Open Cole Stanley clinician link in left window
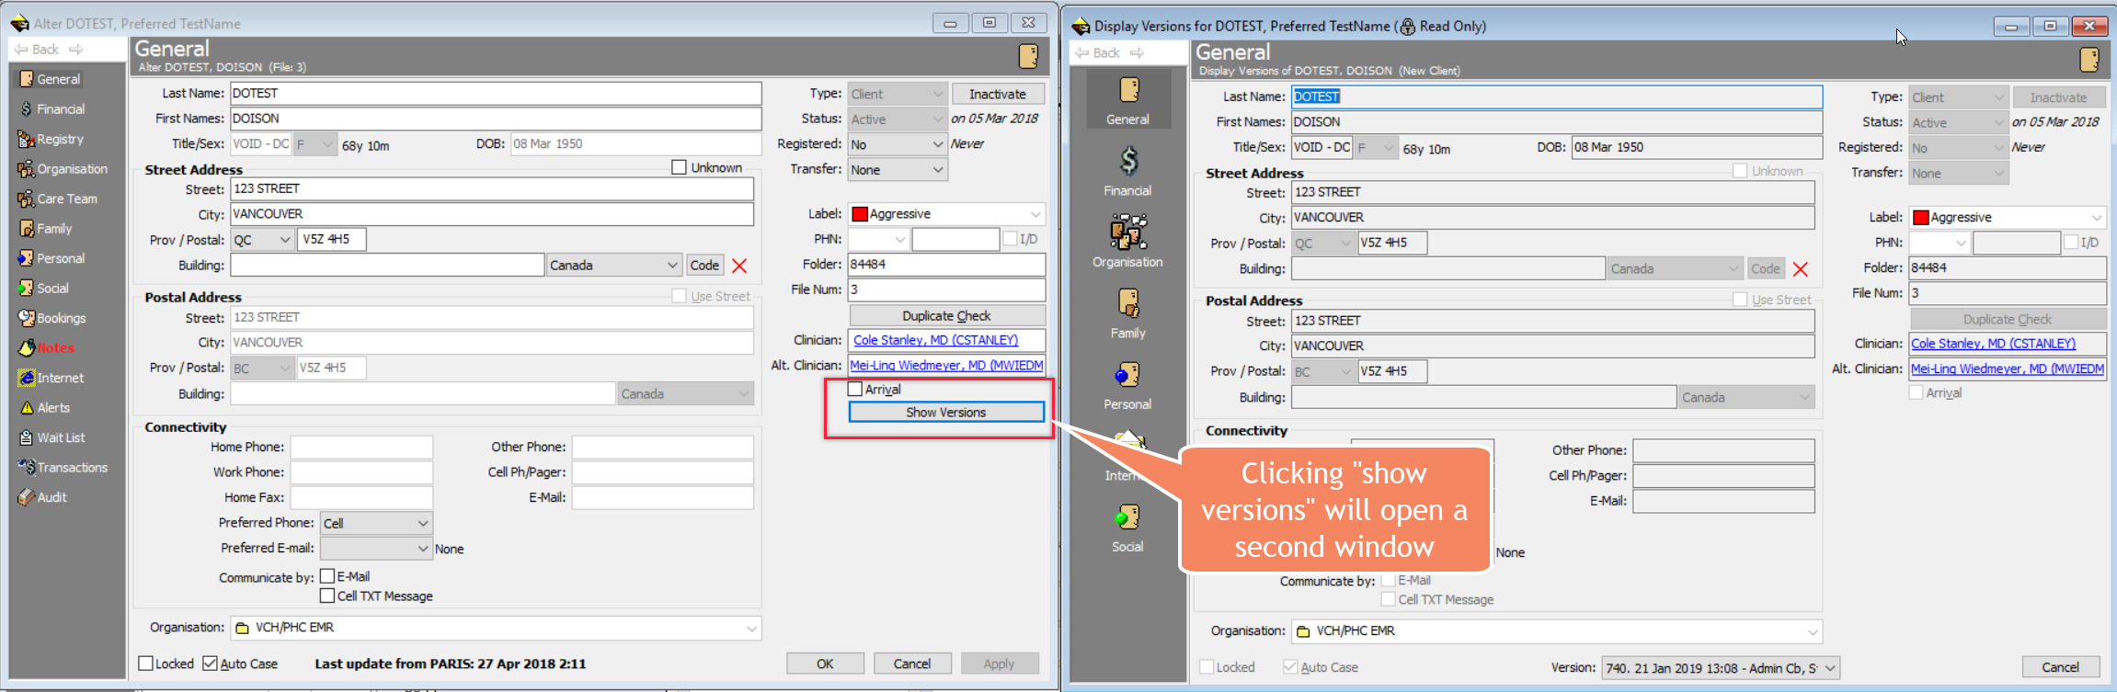This screenshot has height=692, width=2117. pyautogui.click(x=935, y=340)
